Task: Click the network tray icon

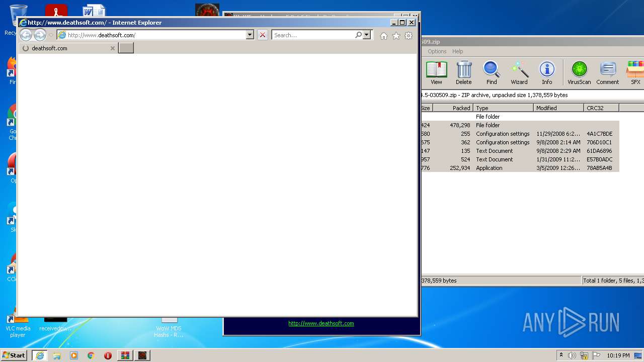Action: click(584, 355)
